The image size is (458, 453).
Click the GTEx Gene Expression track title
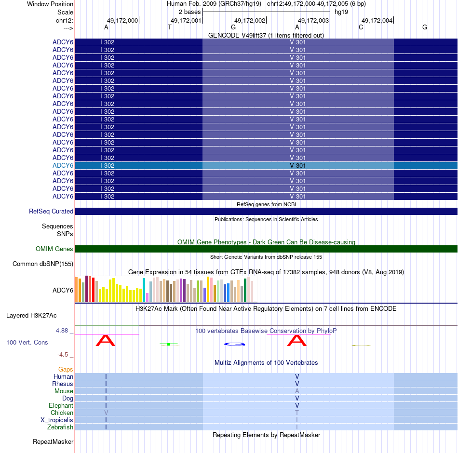point(266,272)
